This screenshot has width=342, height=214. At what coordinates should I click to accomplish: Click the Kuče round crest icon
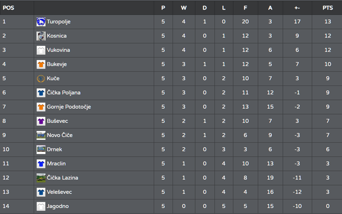(41, 79)
